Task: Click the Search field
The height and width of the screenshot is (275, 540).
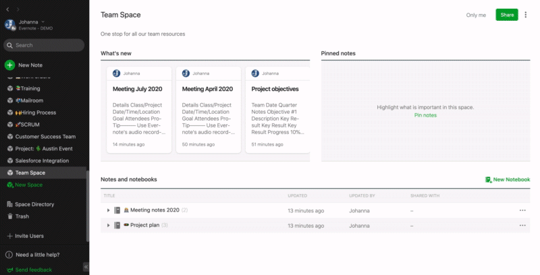Action: (x=44, y=45)
